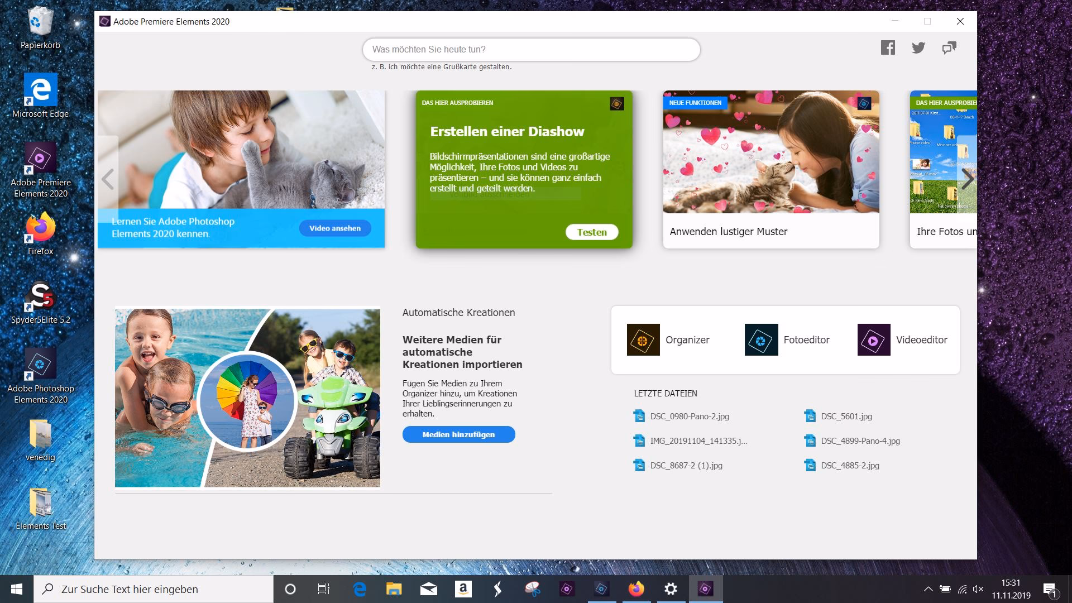The image size is (1072, 603).
Task: Go to the previous carousel cards
Action: [x=108, y=179]
